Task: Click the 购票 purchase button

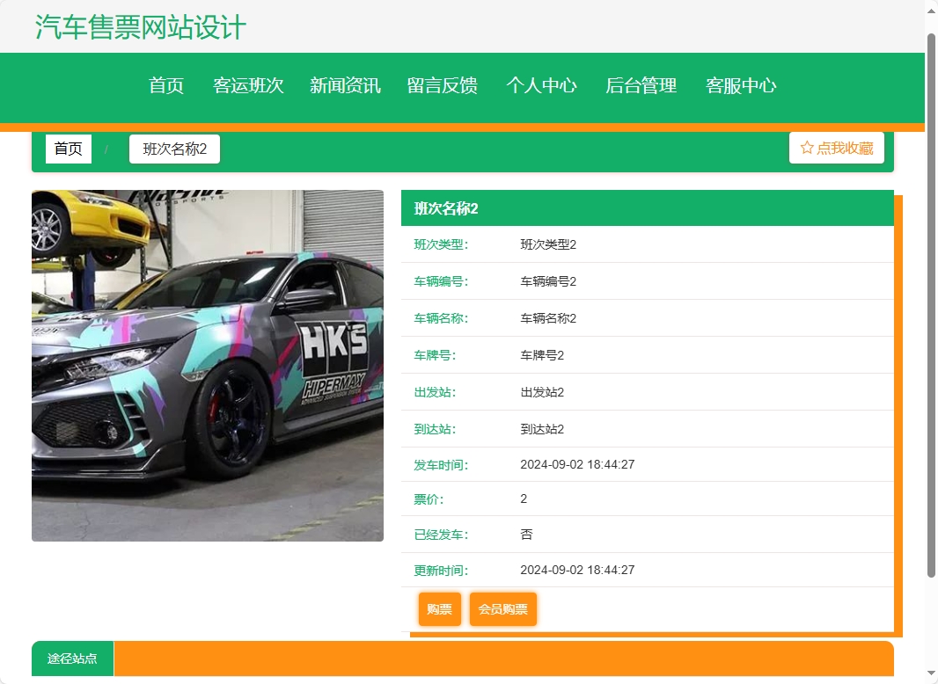Action: [440, 608]
